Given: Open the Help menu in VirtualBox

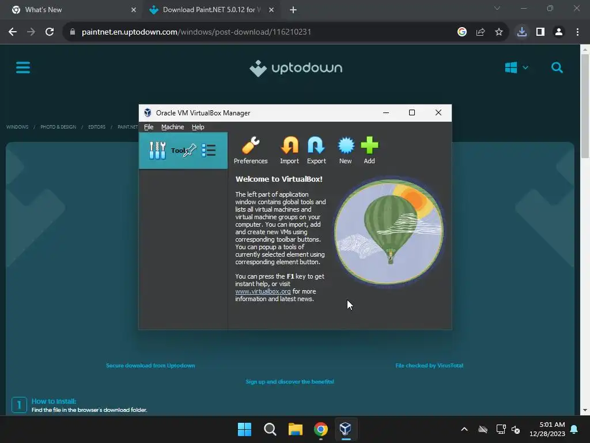Looking at the screenshot, I should (x=198, y=127).
